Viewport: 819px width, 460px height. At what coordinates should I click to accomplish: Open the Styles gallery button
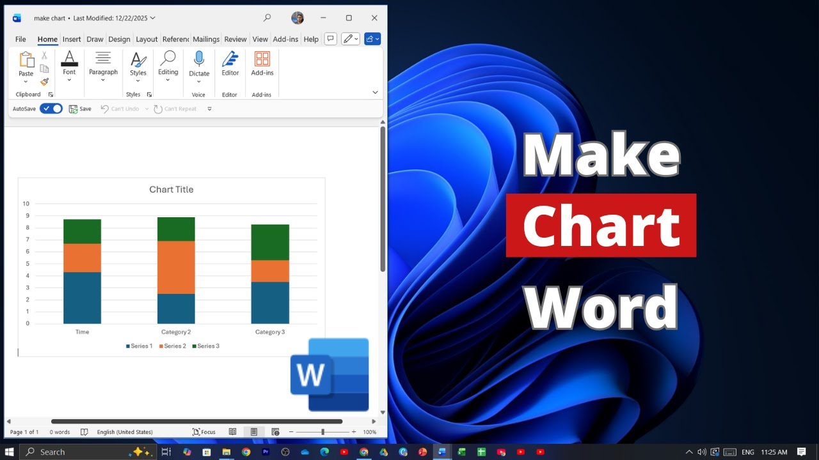138,66
